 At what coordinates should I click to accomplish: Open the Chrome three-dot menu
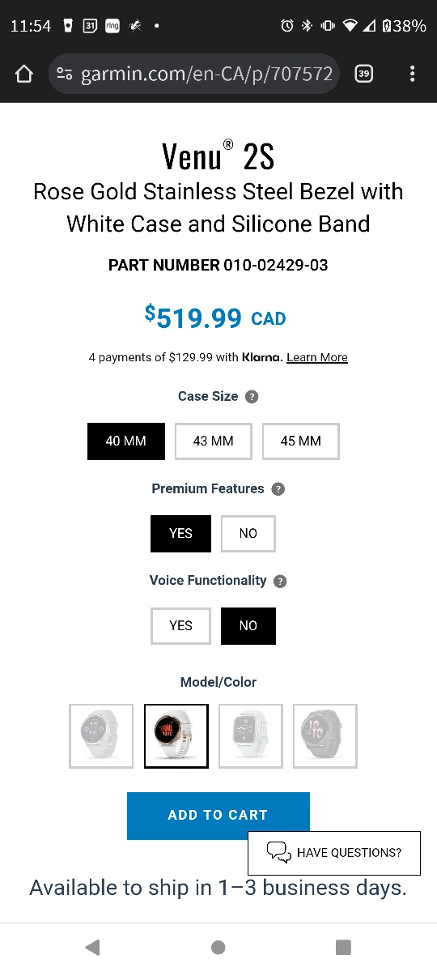(412, 75)
